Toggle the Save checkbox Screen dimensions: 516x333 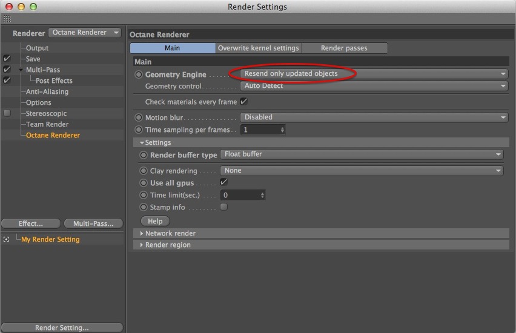point(7,59)
